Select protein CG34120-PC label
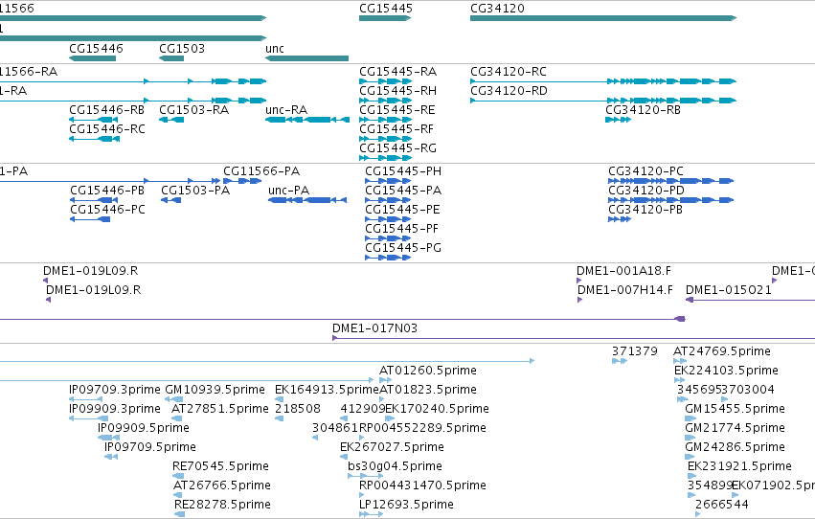815x519 pixels. pyautogui.click(x=645, y=171)
